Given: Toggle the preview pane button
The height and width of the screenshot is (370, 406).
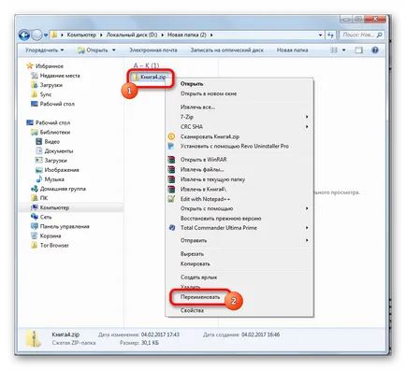Looking at the screenshot, I should [x=359, y=50].
